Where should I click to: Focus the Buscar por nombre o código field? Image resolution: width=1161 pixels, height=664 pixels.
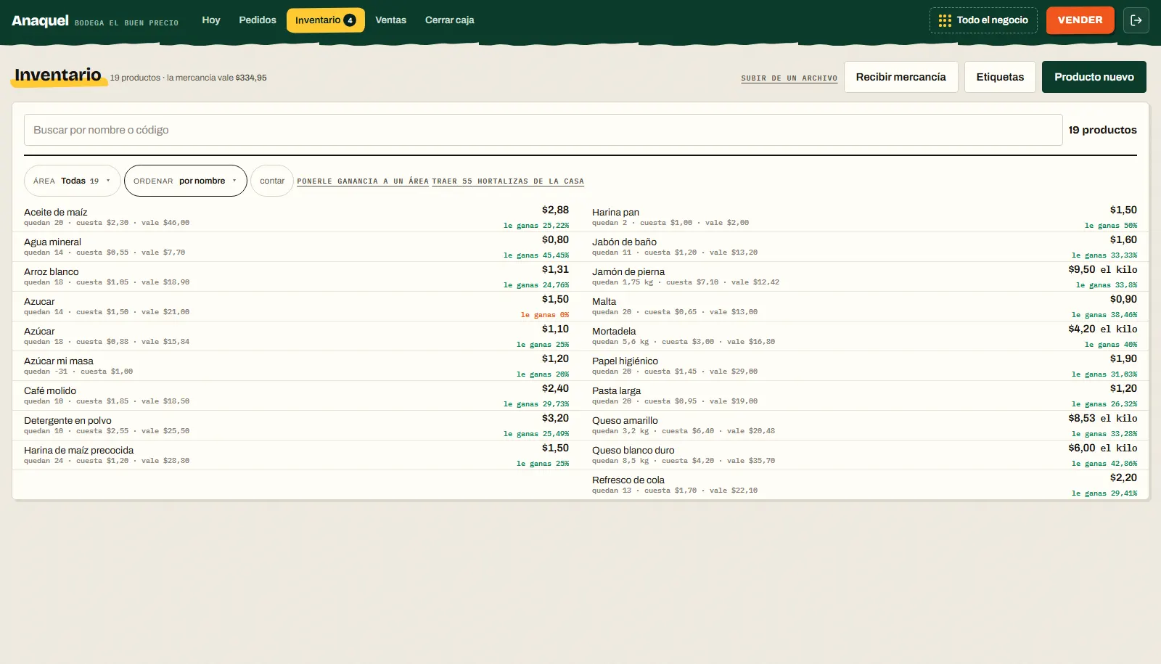(x=543, y=130)
